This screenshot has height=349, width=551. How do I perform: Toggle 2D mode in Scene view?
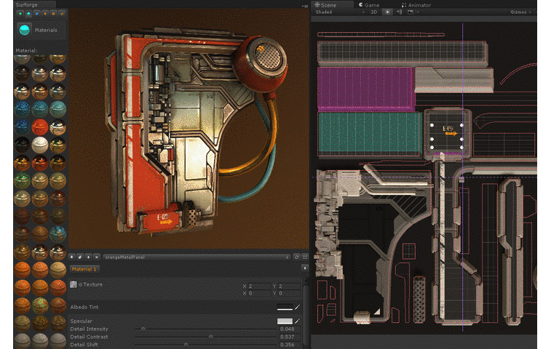(373, 12)
